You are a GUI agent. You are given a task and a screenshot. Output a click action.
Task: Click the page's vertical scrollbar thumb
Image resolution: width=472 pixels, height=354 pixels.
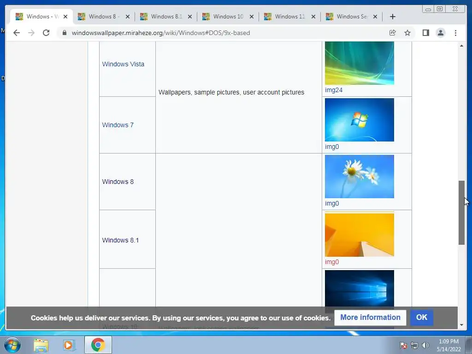[461, 212]
